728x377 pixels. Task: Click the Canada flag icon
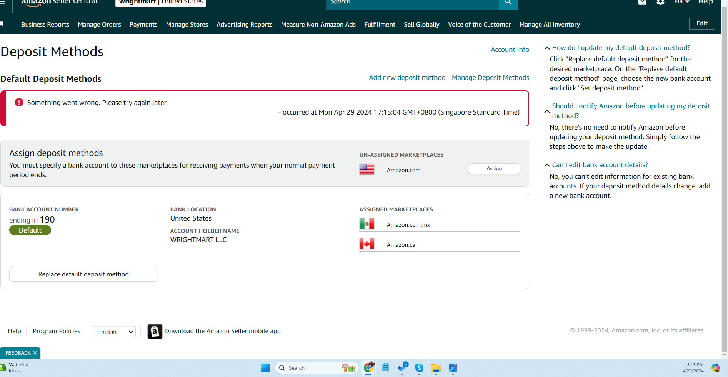(367, 244)
